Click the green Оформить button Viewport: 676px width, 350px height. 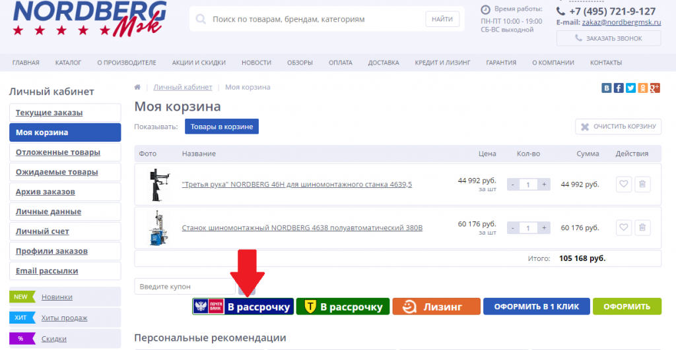click(627, 306)
